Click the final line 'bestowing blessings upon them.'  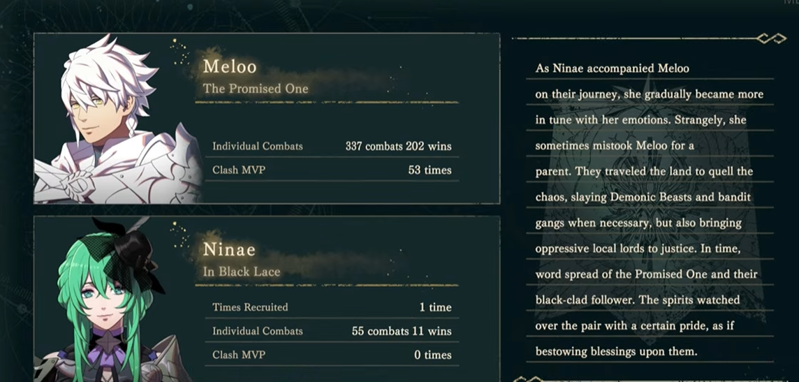tap(615, 351)
